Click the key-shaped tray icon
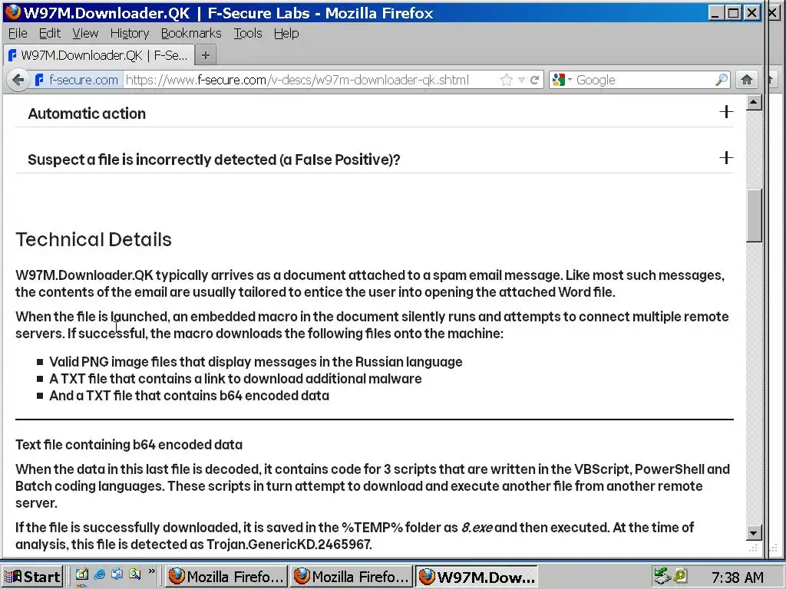786x589 pixels. (680, 576)
